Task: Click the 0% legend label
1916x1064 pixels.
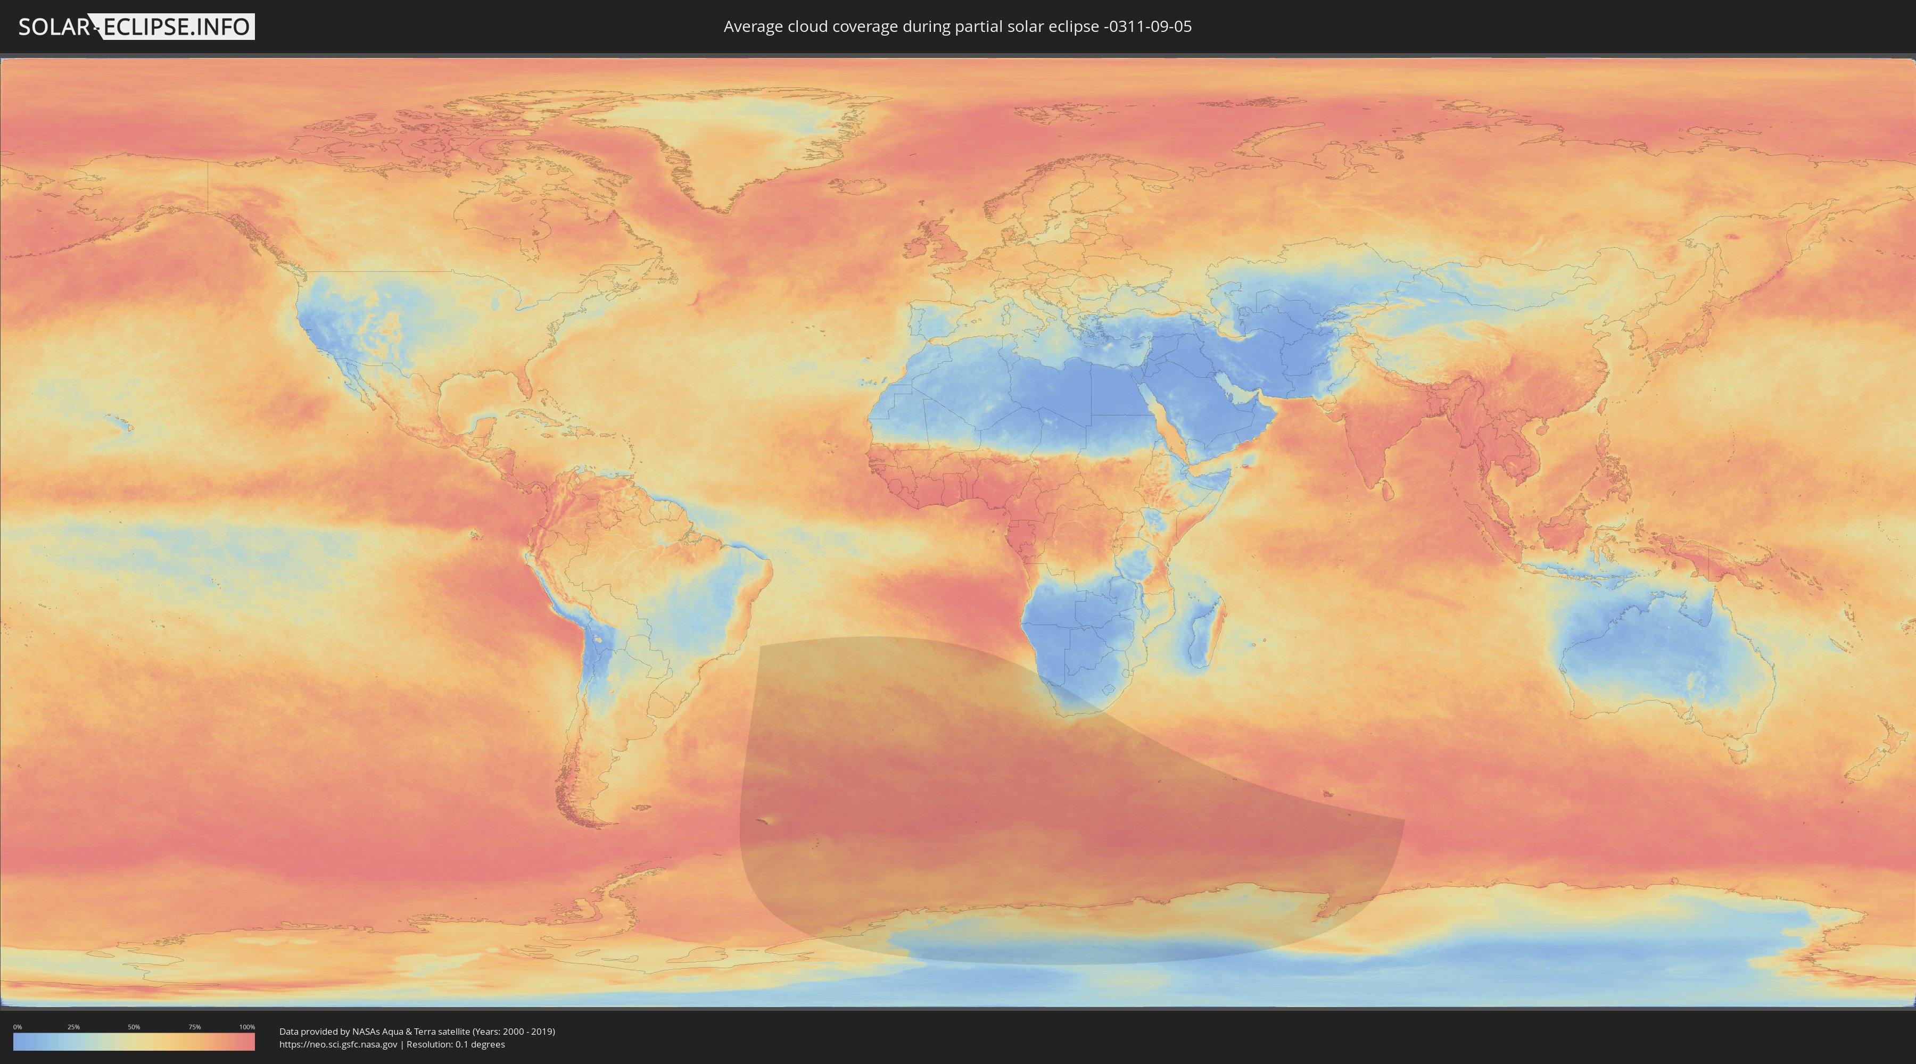Action: pyautogui.click(x=17, y=1027)
